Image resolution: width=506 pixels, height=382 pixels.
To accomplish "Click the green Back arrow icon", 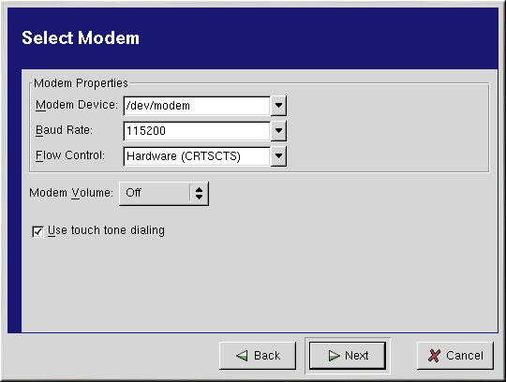I will pyautogui.click(x=242, y=356).
